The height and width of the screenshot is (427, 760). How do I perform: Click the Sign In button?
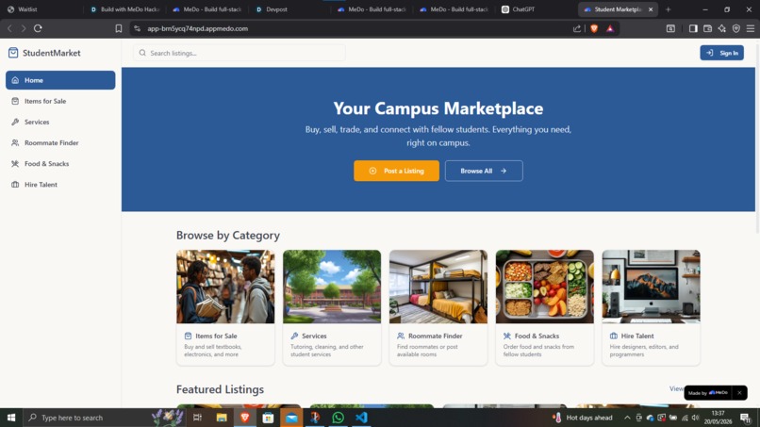(x=721, y=53)
